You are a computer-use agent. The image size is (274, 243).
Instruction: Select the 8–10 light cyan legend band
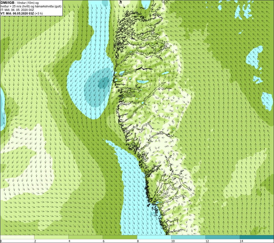point(154,237)
